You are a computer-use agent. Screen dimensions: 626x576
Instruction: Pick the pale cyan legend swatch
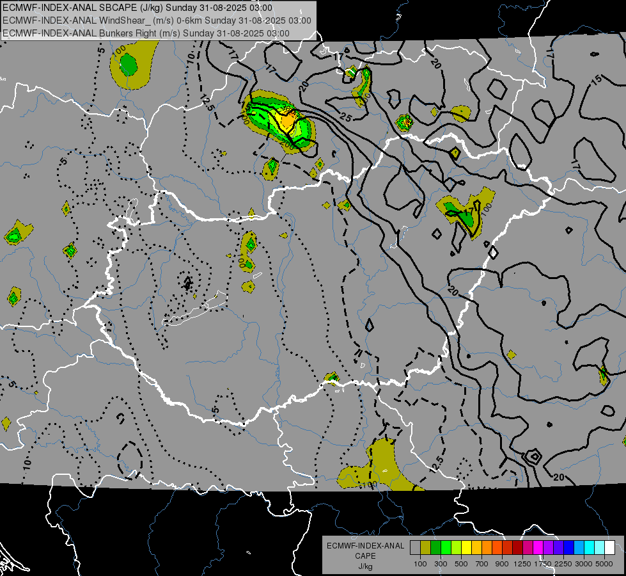pyautogui.click(x=599, y=547)
